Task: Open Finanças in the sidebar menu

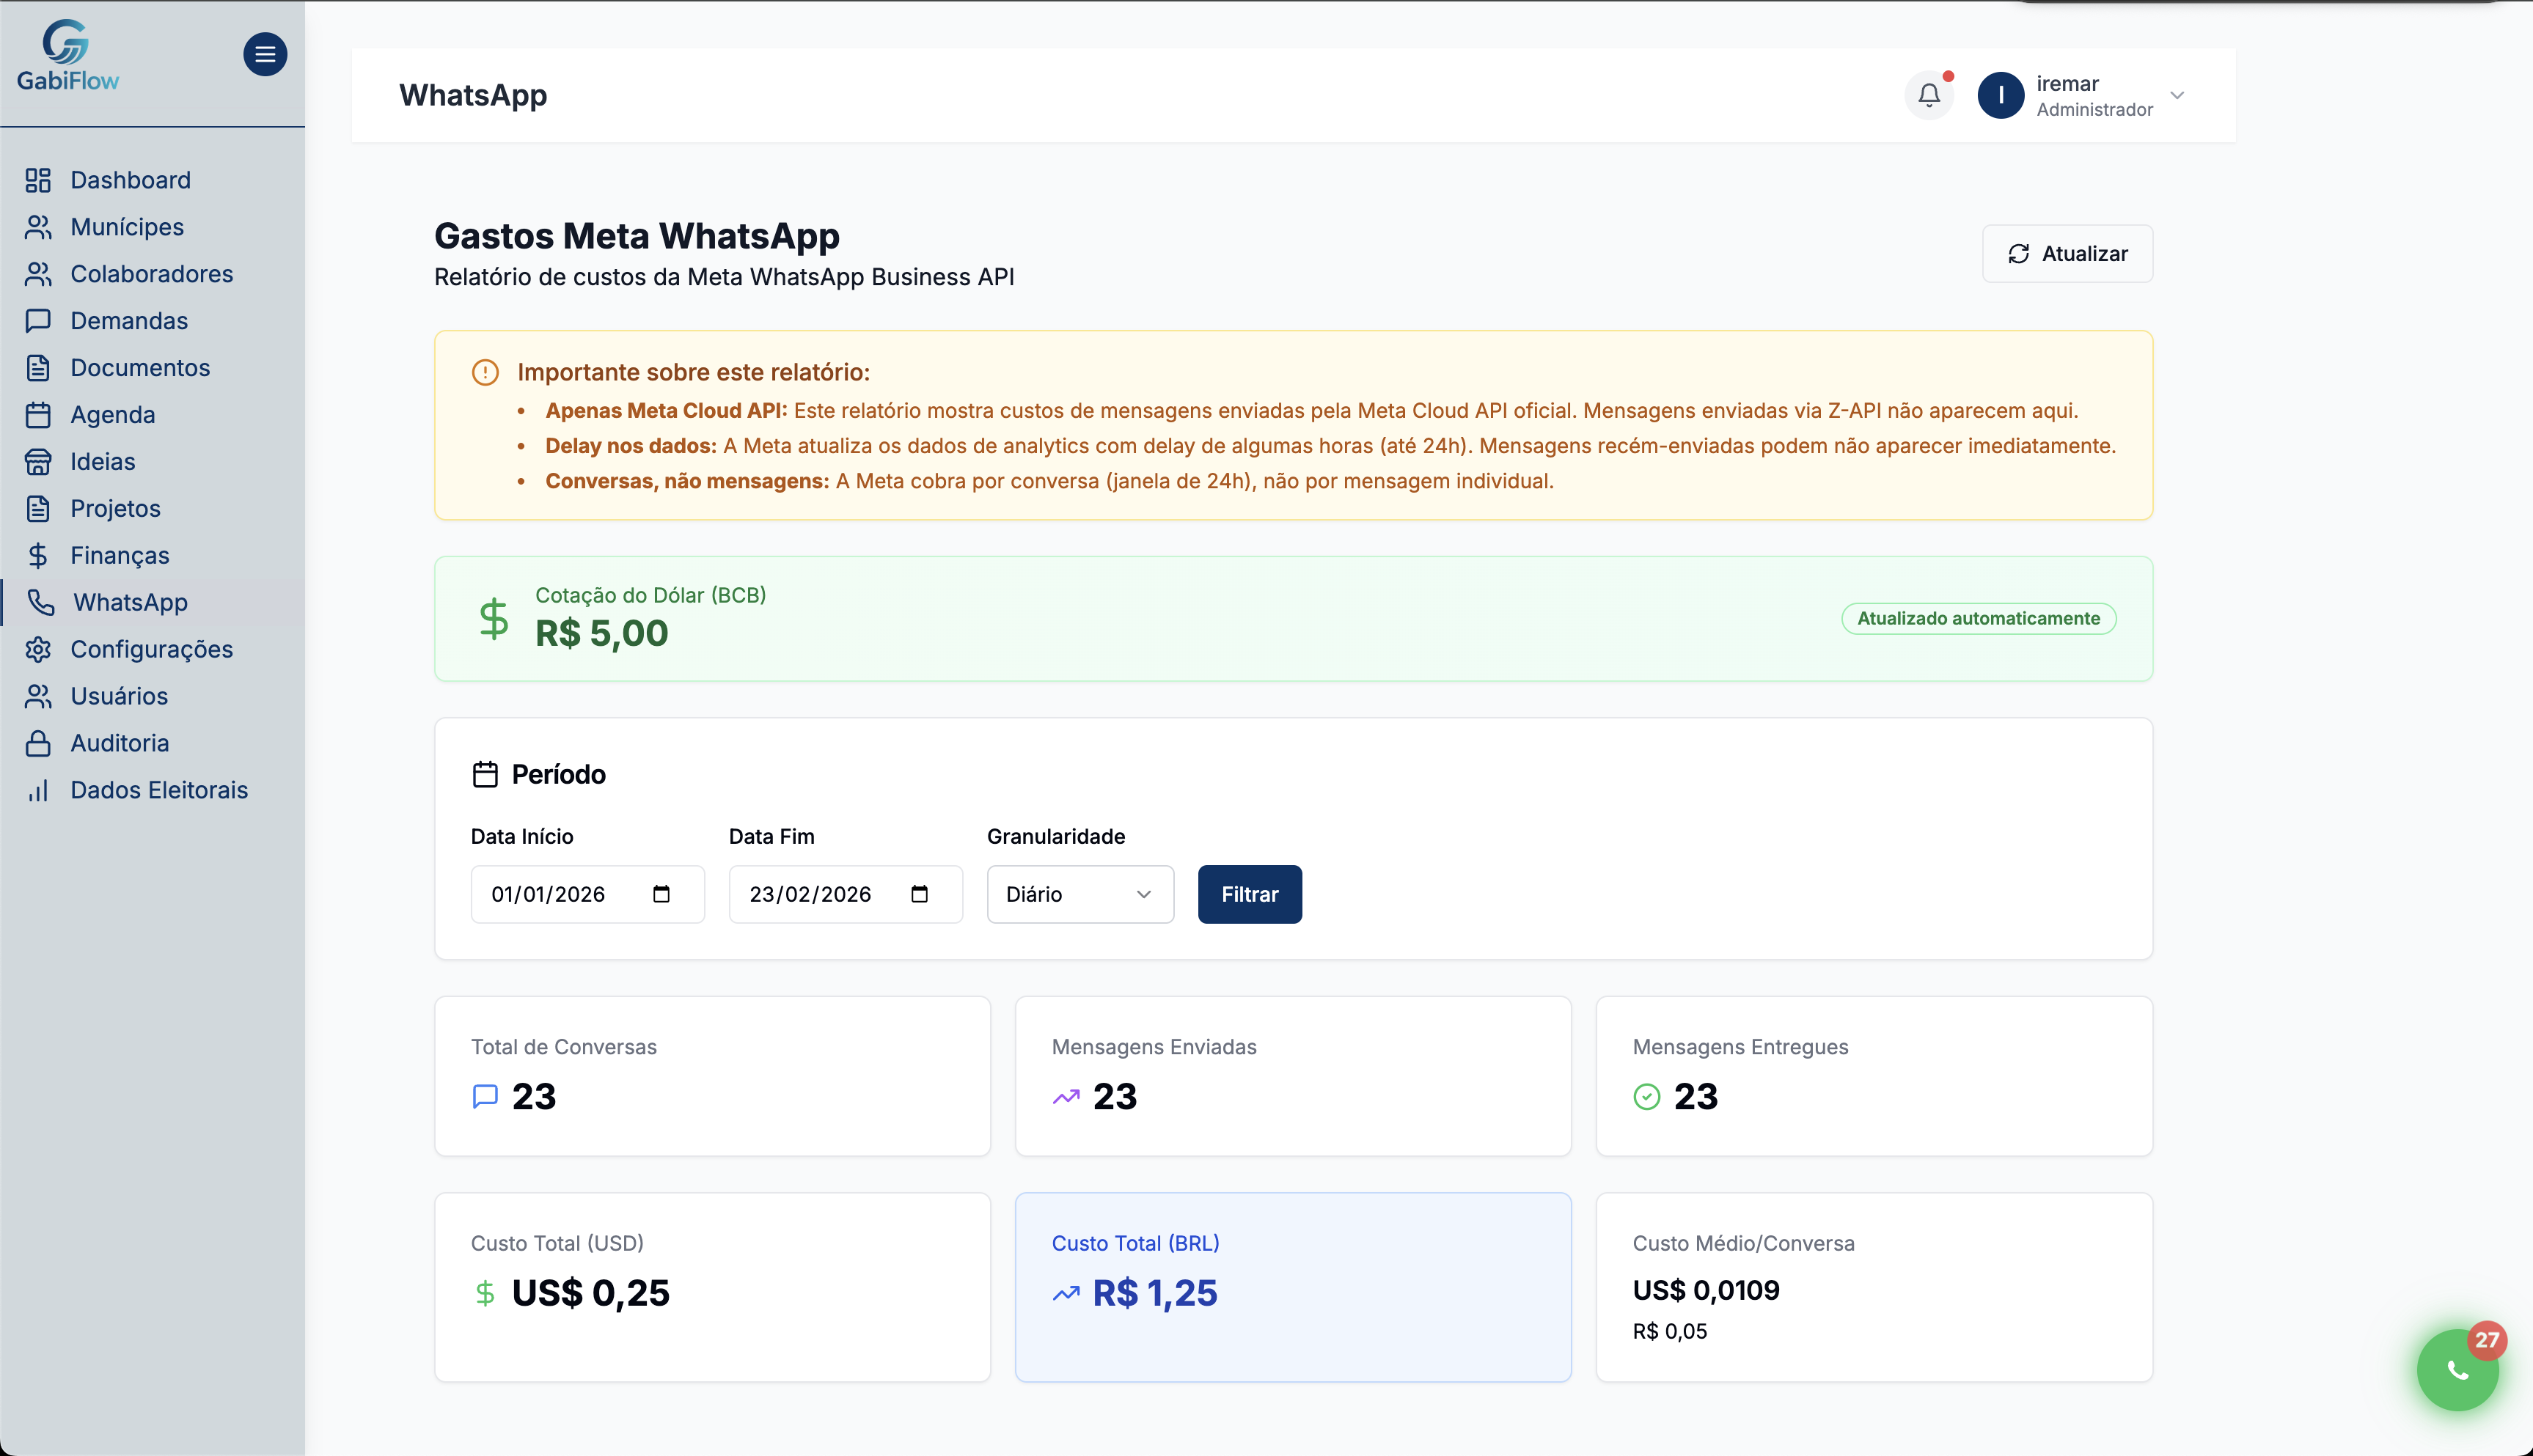Action: pyautogui.click(x=120, y=555)
